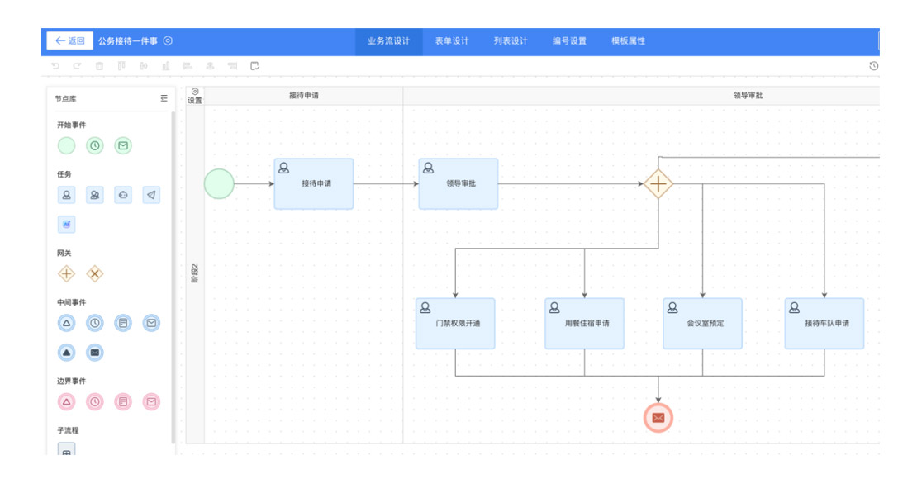Click the undo arrow in toolbar
Image resolution: width=917 pixels, height=479 pixels.
55,66
